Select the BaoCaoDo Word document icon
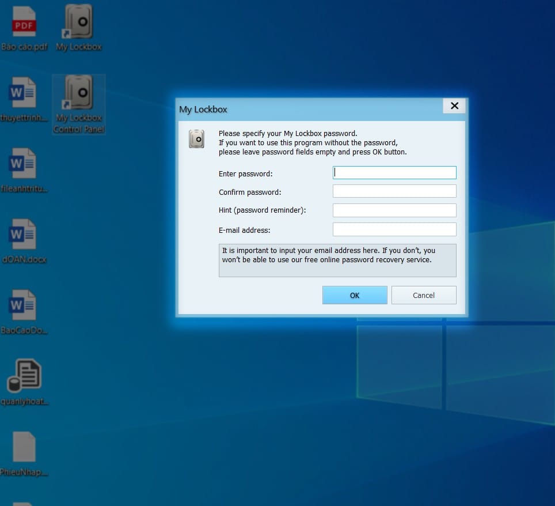Image resolution: width=555 pixels, height=506 pixels. (24, 312)
